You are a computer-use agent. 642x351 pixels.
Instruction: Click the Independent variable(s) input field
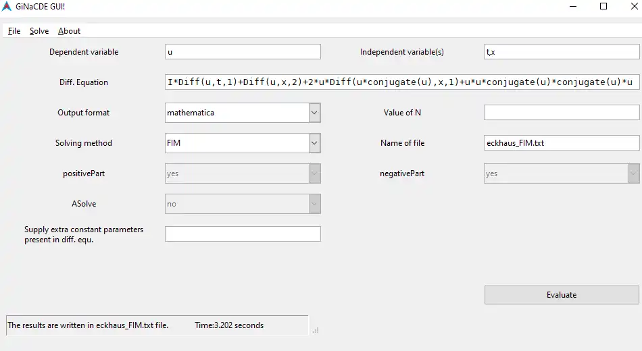click(561, 52)
